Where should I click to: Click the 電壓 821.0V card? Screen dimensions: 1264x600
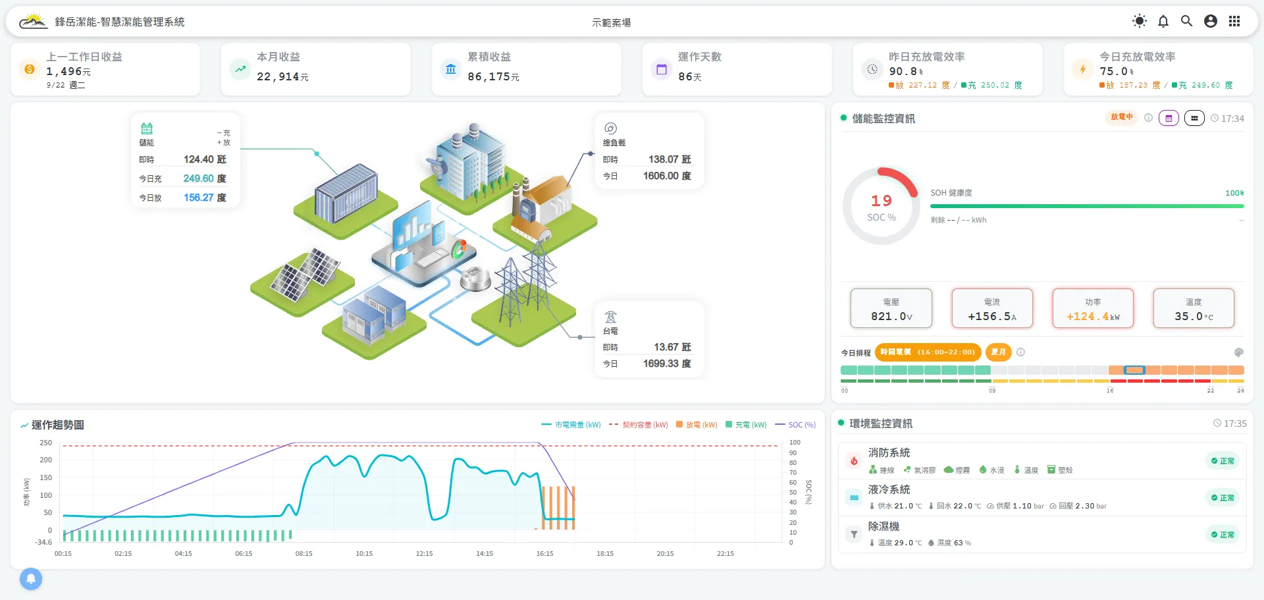tap(891, 308)
